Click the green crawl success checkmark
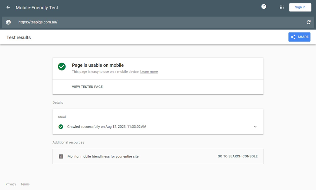 [x=61, y=127]
